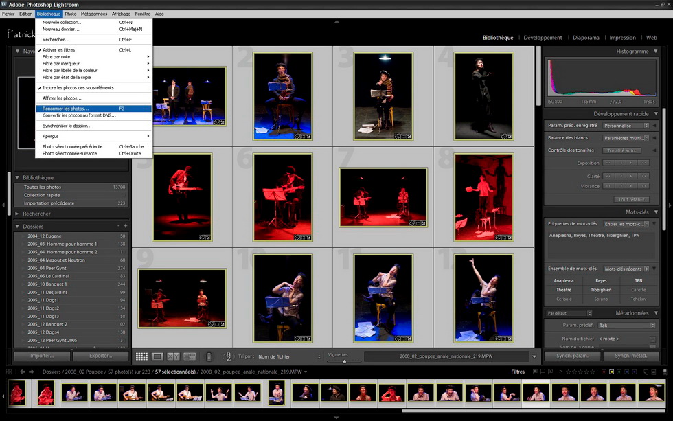Adjust the Vignettes thumbnail size slider
The width and height of the screenshot is (673, 421).
(344, 361)
